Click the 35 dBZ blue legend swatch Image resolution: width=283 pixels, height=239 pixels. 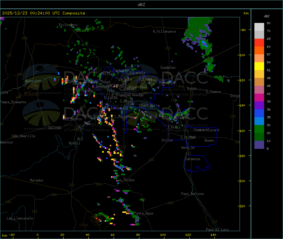point(259,113)
